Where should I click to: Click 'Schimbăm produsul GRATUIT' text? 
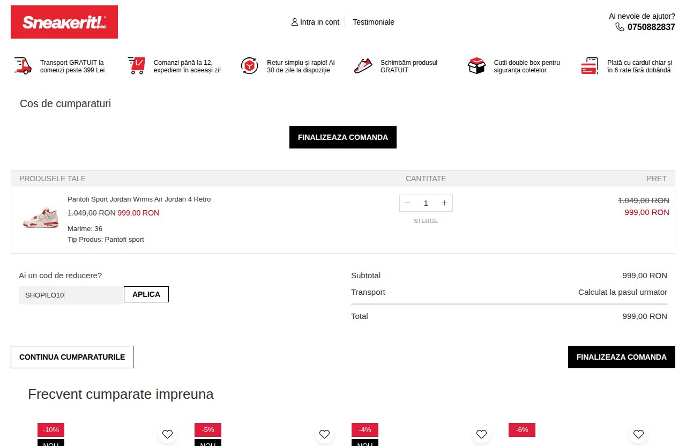tap(409, 66)
